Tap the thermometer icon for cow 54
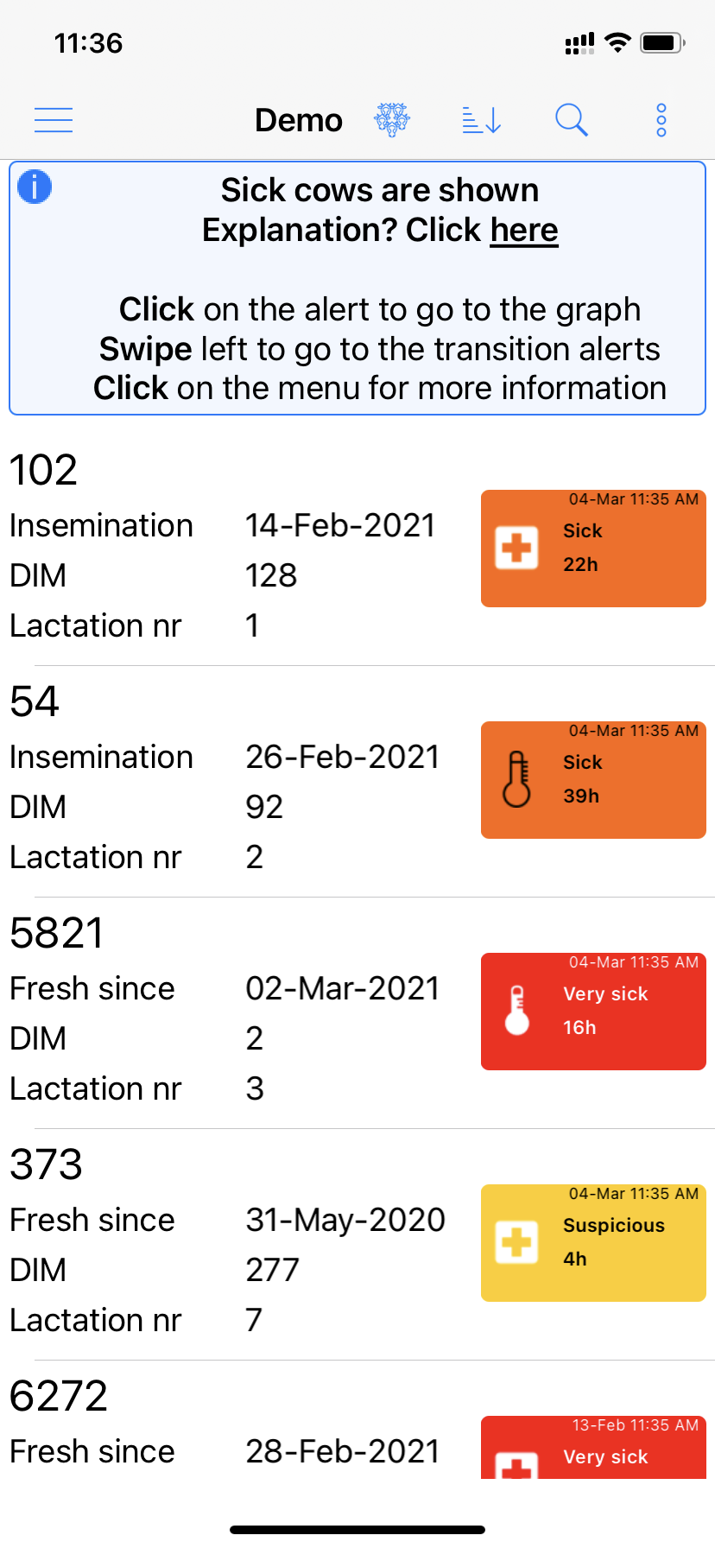Image resolution: width=715 pixels, height=1548 pixels. 516,779
